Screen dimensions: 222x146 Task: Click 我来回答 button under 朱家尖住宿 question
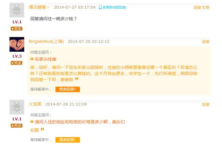tap(68, 89)
